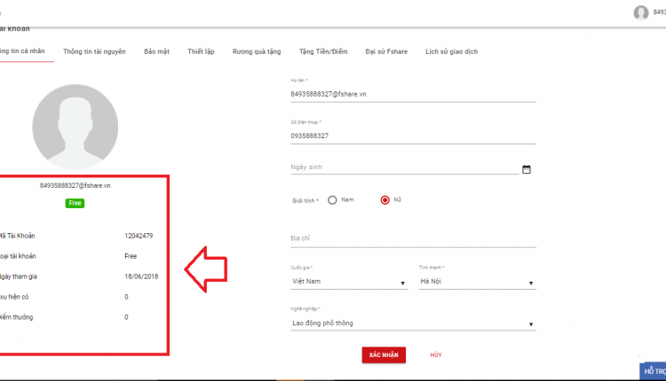Open the Bảo mật tab
Viewport: 666px width, 381px height.
(156, 51)
